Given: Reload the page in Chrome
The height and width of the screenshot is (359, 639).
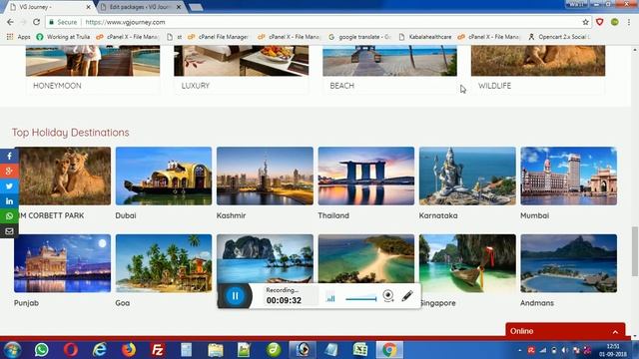Looking at the screenshot, I should pyautogui.click(x=36, y=22).
